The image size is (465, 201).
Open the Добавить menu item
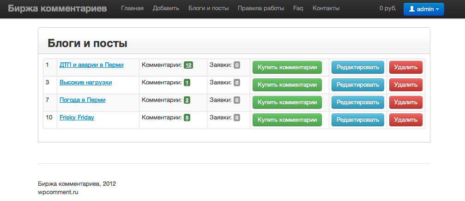click(x=166, y=8)
